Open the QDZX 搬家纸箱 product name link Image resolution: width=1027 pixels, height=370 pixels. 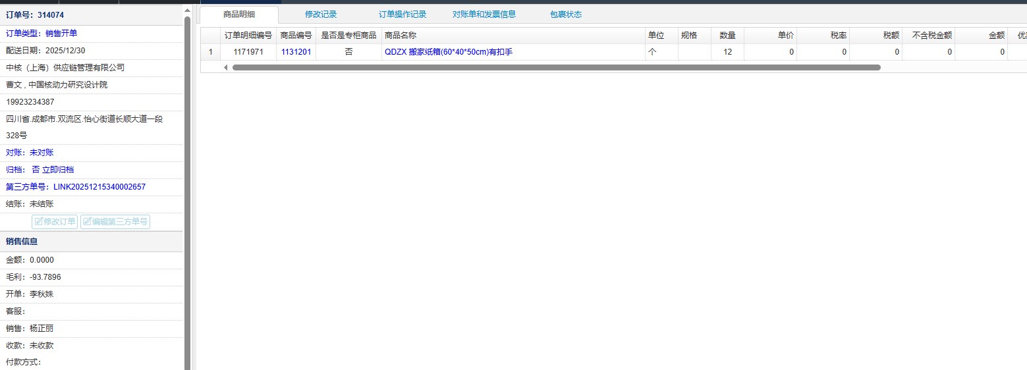pyautogui.click(x=448, y=52)
